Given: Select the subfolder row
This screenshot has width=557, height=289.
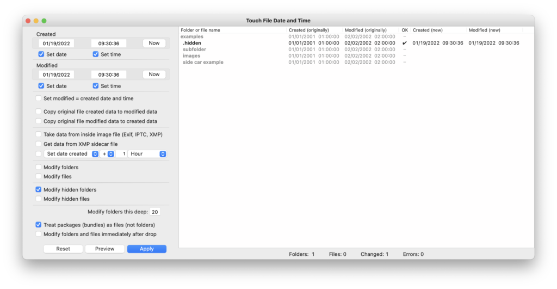Looking at the screenshot, I should click(356, 50).
